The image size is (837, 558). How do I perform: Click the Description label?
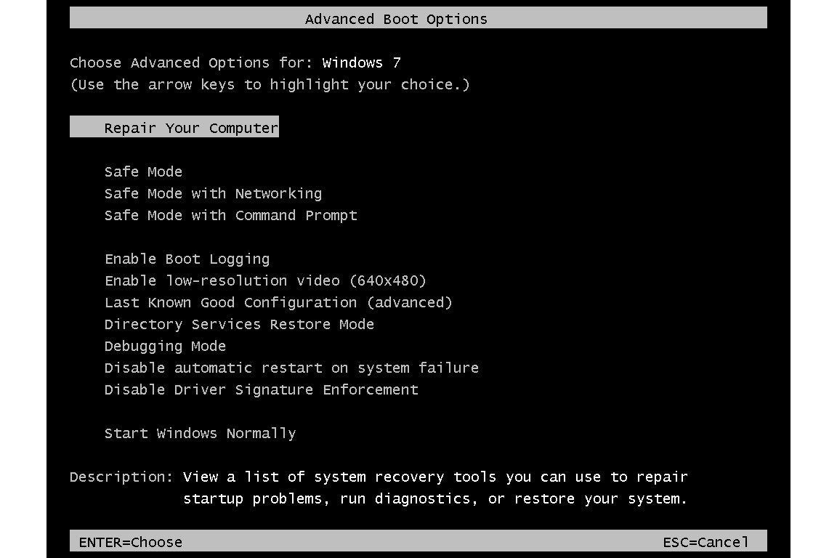(118, 477)
